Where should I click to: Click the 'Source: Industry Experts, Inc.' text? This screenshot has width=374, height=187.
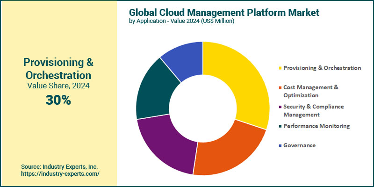click(59, 166)
